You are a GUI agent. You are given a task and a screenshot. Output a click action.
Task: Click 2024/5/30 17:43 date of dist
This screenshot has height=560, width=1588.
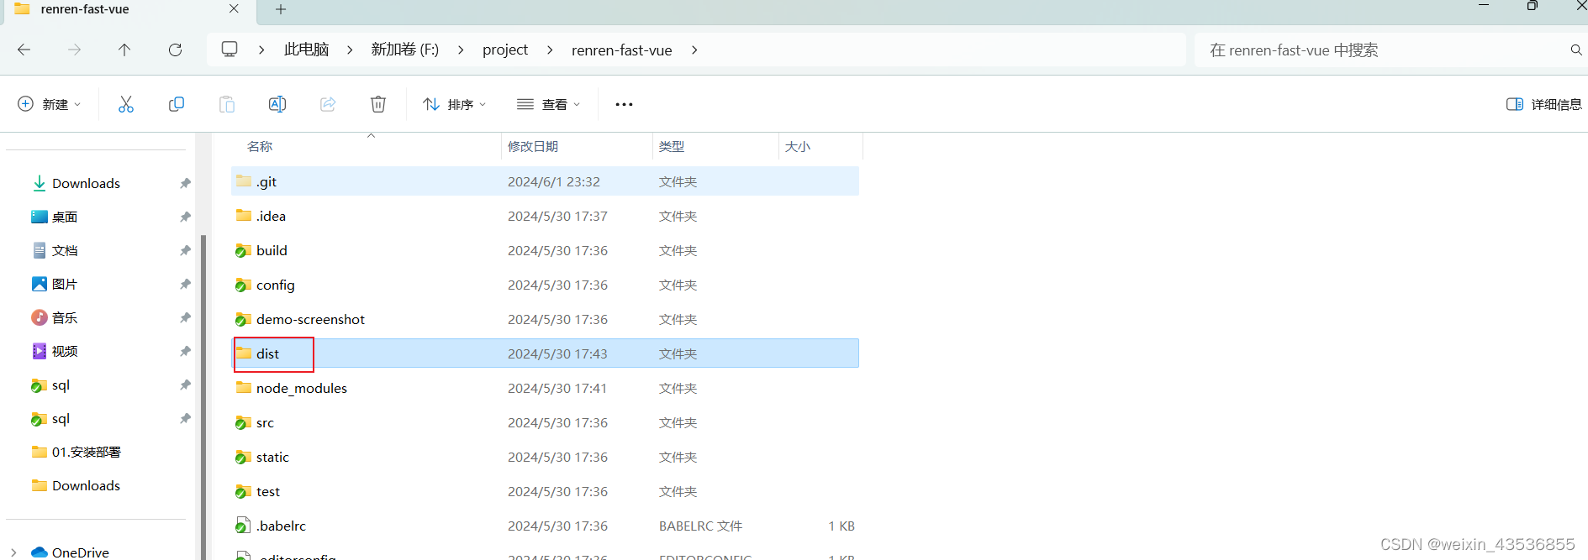tap(557, 353)
